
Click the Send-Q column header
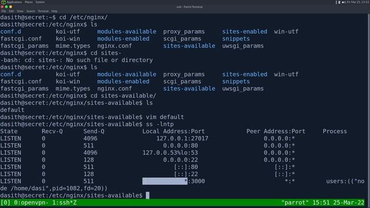click(94, 131)
